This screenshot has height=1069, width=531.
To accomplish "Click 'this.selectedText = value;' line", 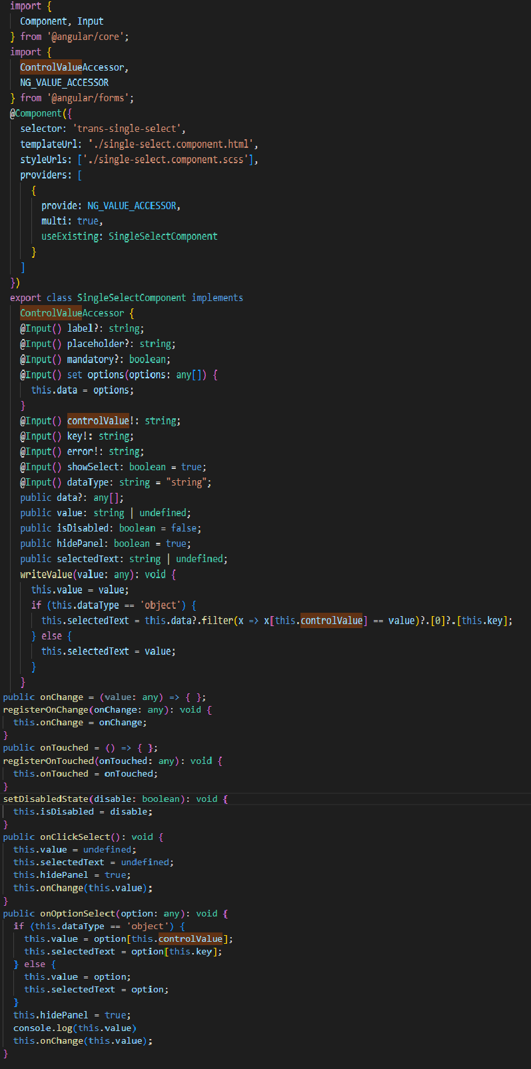I will coord(109,651).
